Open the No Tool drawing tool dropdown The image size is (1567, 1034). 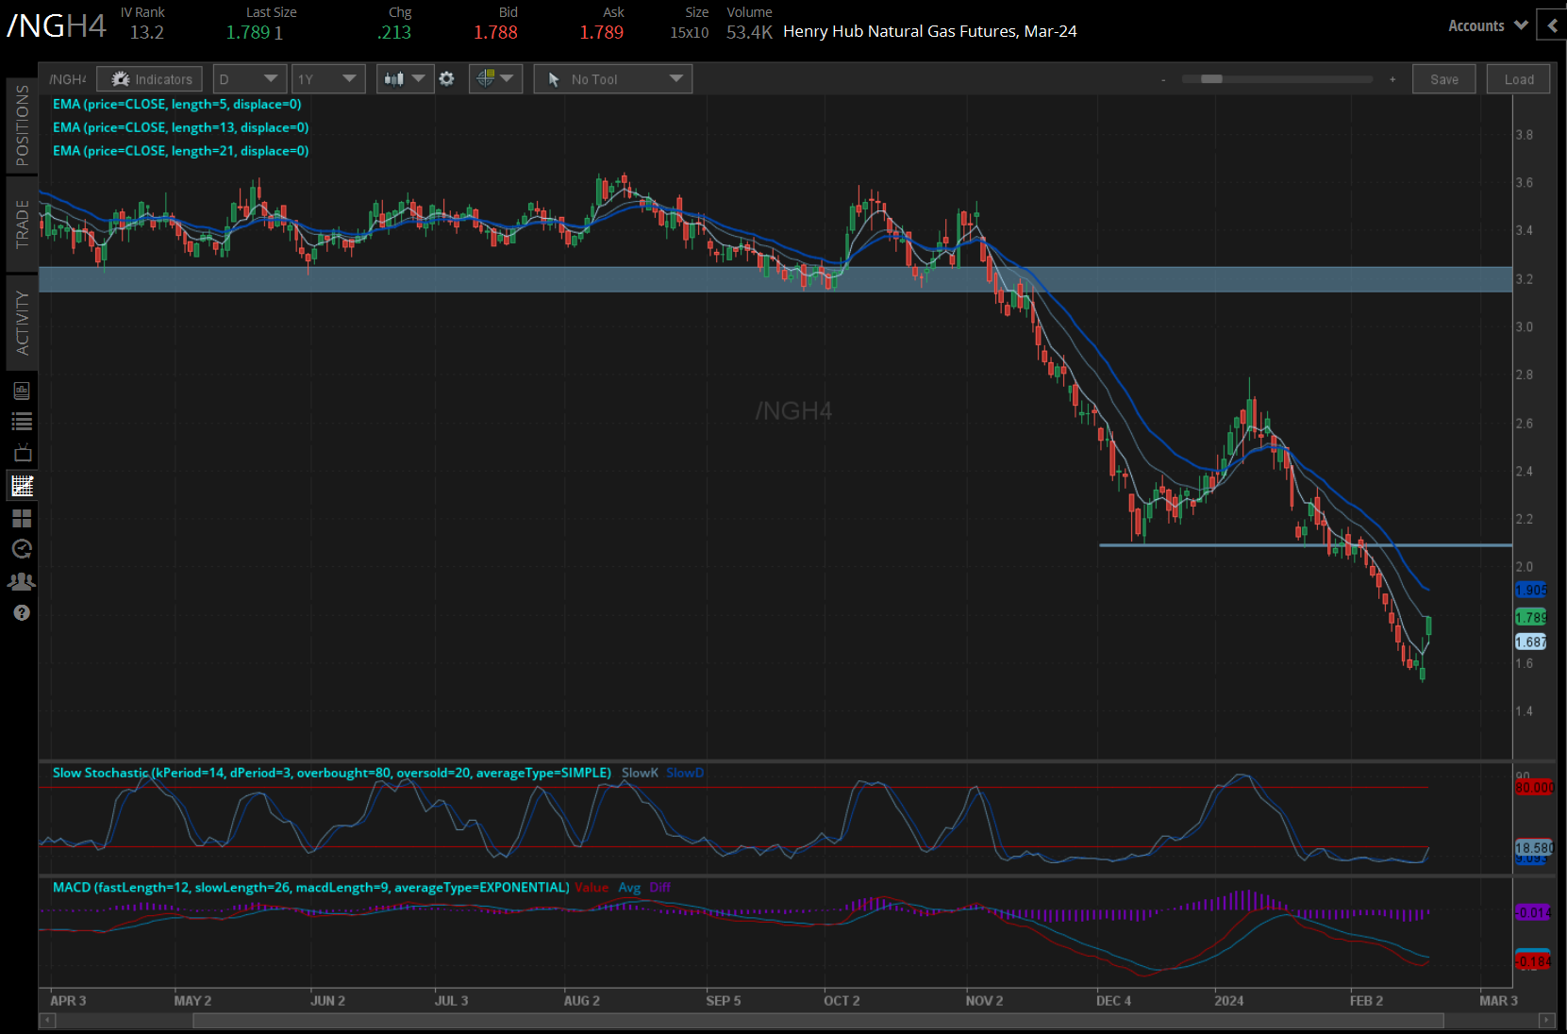click(613, 79)
